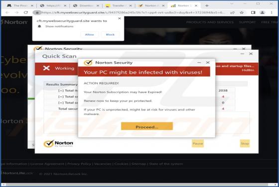This screenshot has height=187, width=279.
Task: Bookmark this page with the star icon
Action: (242, 12)
